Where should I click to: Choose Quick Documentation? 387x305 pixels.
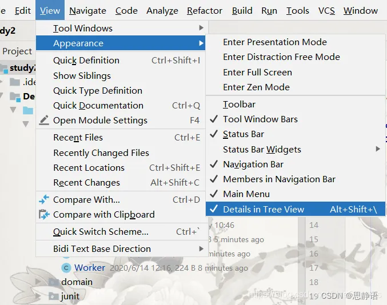[121, 106]
